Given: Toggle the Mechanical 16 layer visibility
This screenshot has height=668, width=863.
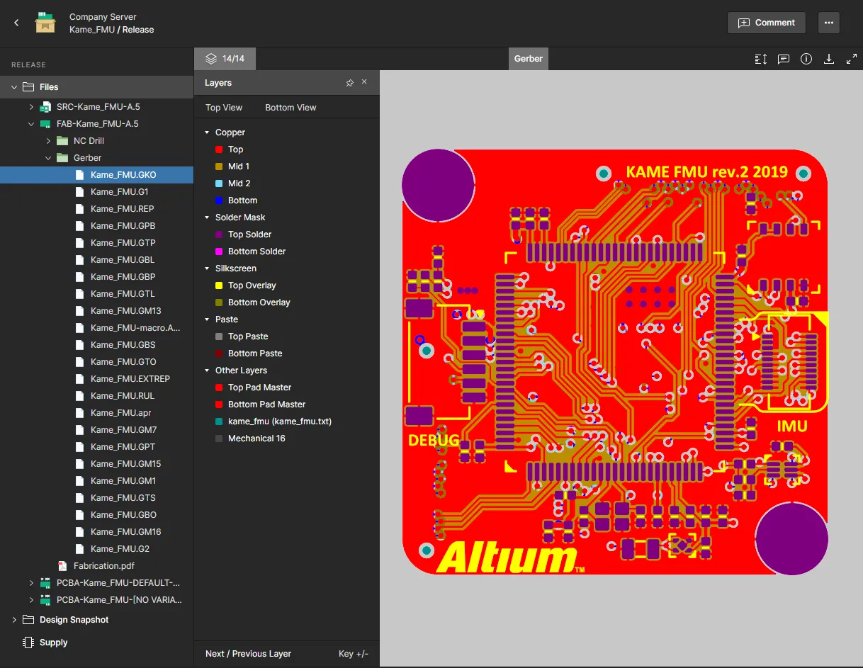Looking at the screenshot, I should [219, 438].
